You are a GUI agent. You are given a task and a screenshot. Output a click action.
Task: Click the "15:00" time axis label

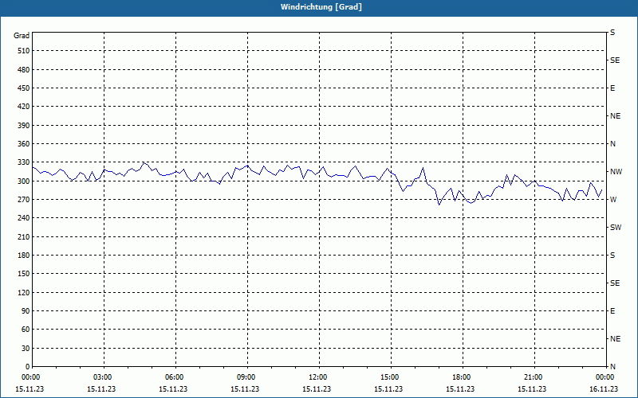click(389, 377)
